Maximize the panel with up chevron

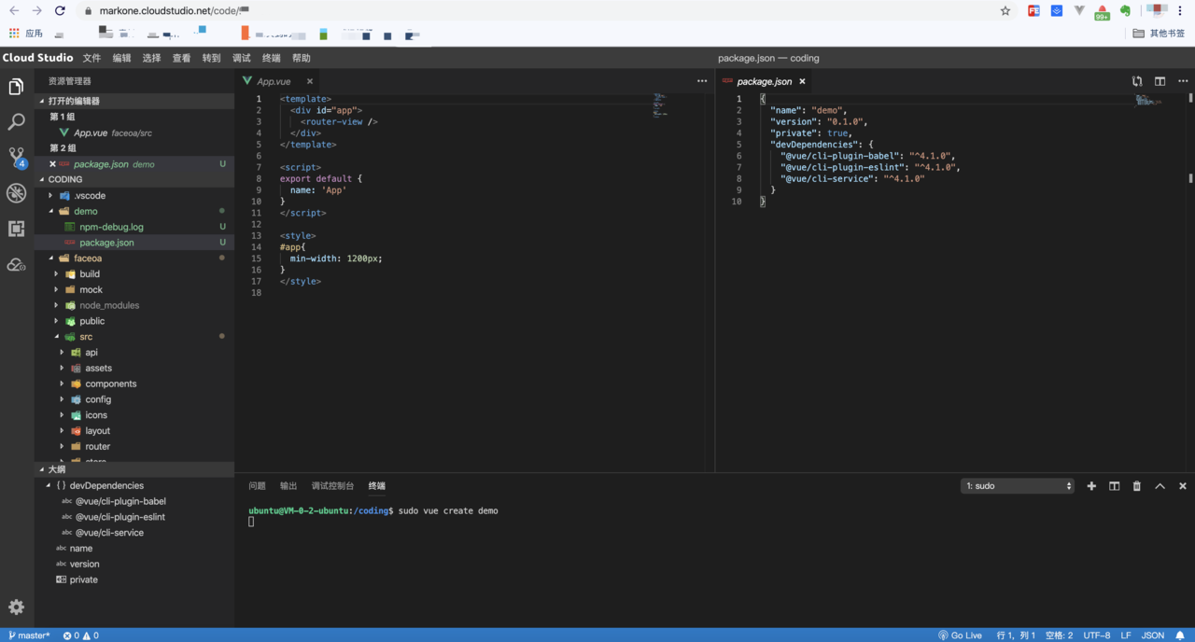(x=1160, y=486)
